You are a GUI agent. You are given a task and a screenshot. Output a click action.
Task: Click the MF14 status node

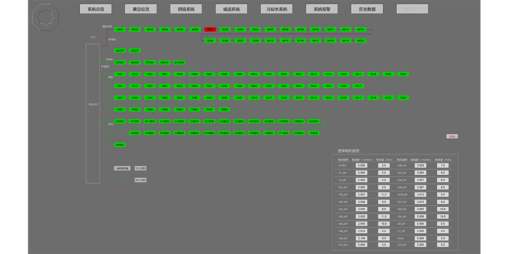click(x=270, y=41)
